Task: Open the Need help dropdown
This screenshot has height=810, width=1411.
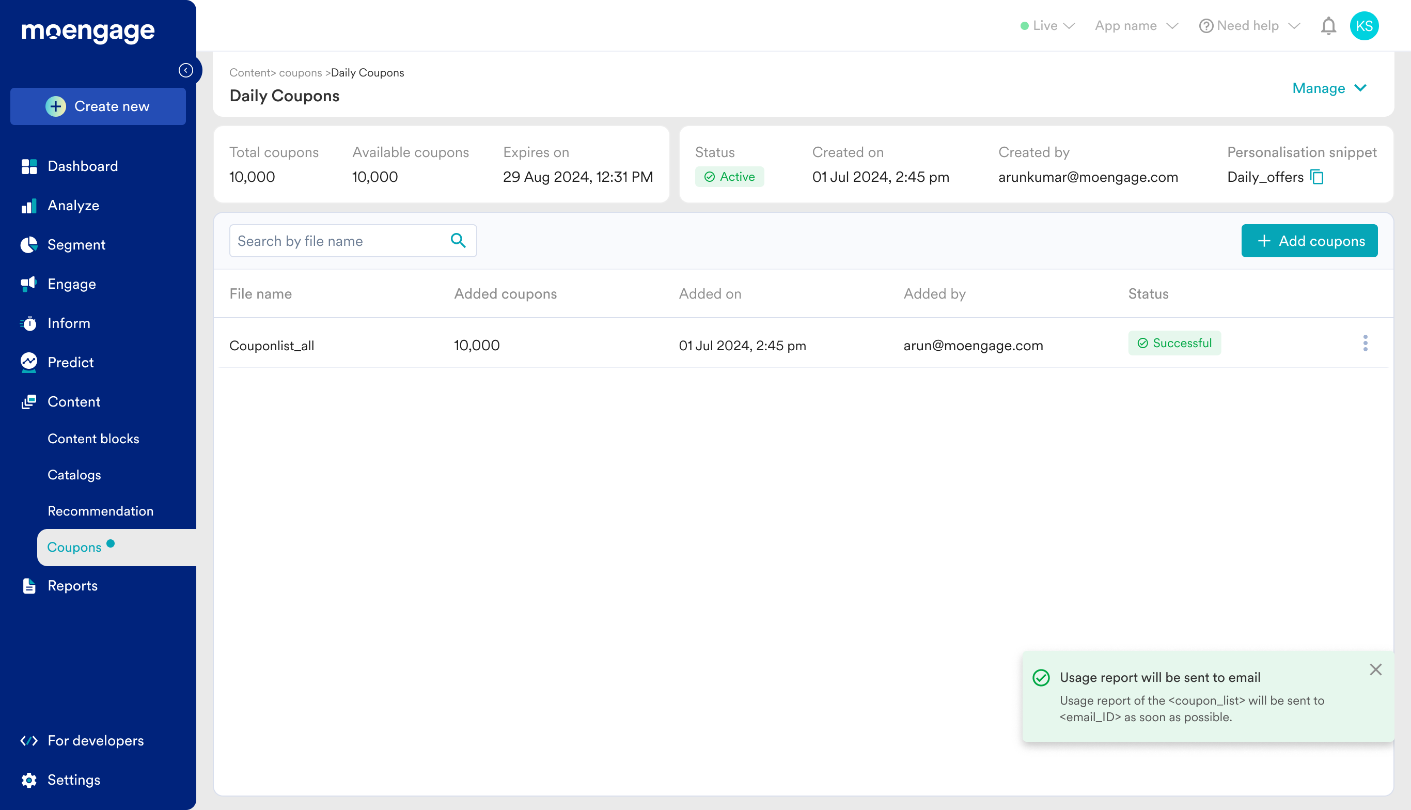Action: click(x=1249, y=26)
